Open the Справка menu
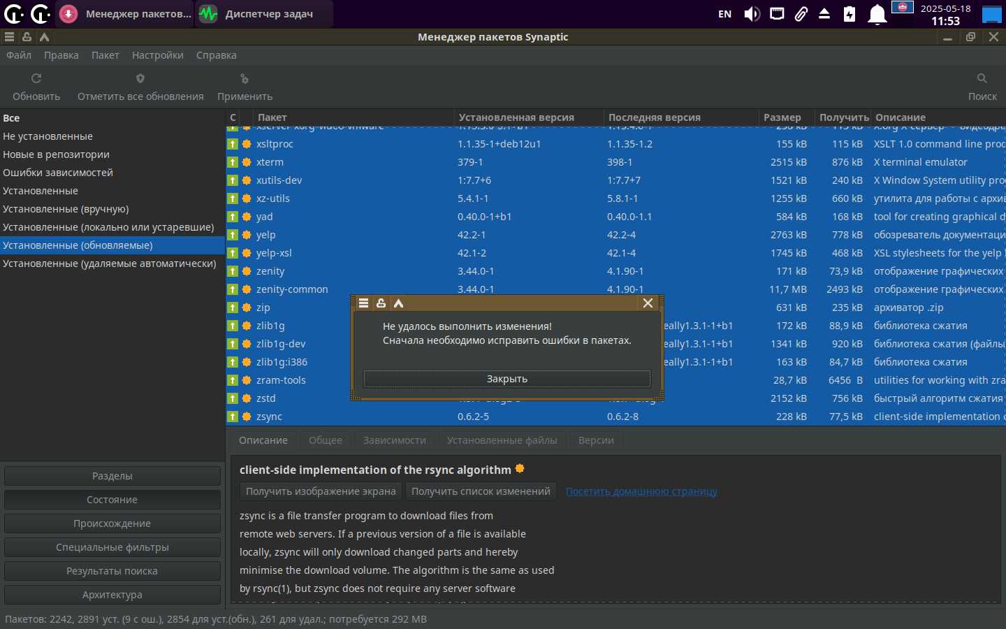The image size is (1006, 629). pyautogui.click(x=217, y=55)
